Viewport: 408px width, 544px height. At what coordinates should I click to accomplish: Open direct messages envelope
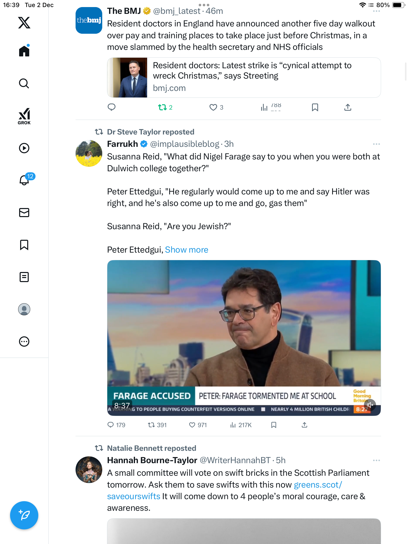pyautogui.click(x=24, y=213)
